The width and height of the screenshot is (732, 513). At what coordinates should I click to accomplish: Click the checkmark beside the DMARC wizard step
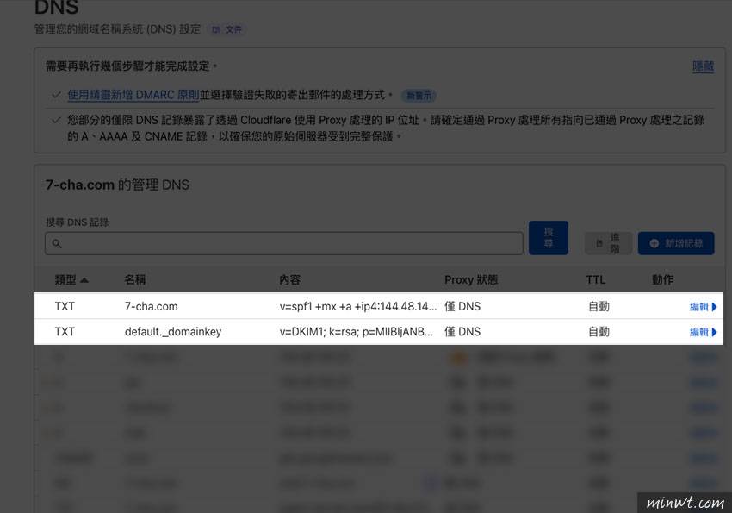tap(56, 95)
